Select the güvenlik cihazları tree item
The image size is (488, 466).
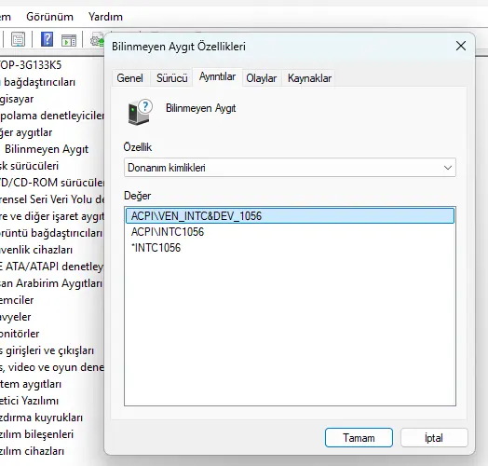point(36,250)
